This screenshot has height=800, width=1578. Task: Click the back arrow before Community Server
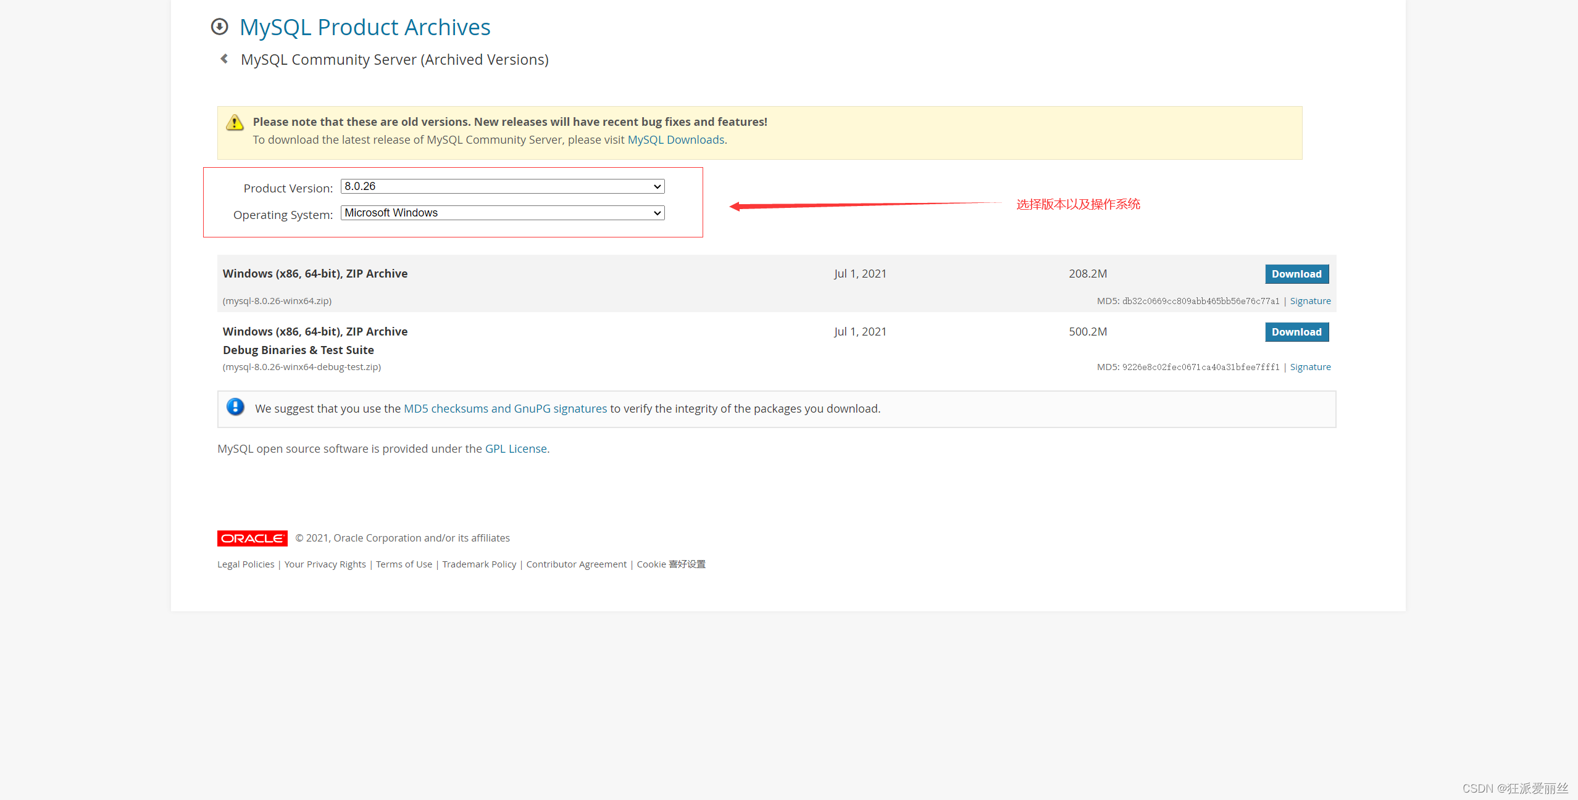(224, 59)
